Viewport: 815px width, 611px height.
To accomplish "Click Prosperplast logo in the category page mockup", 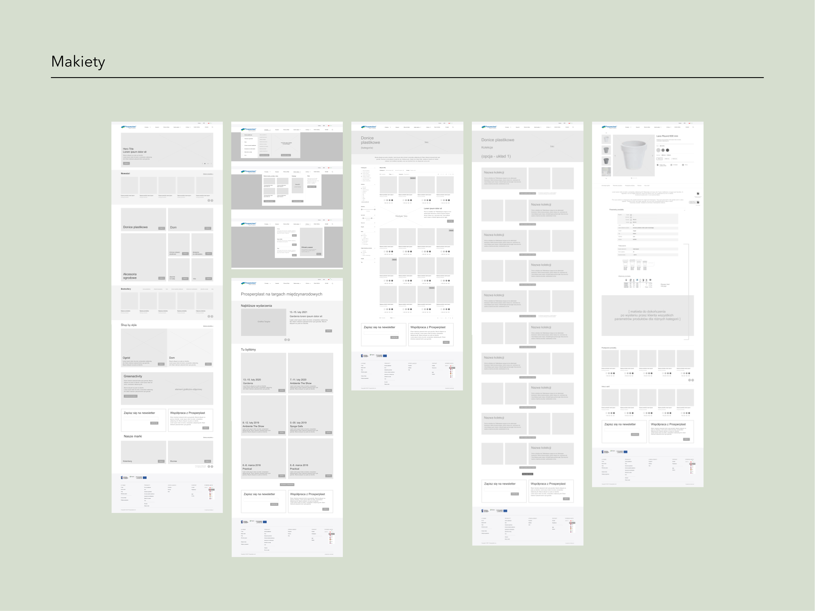I will click(369, 127).
